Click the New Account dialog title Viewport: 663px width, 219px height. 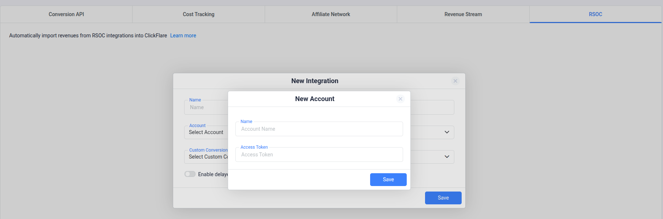314,99
